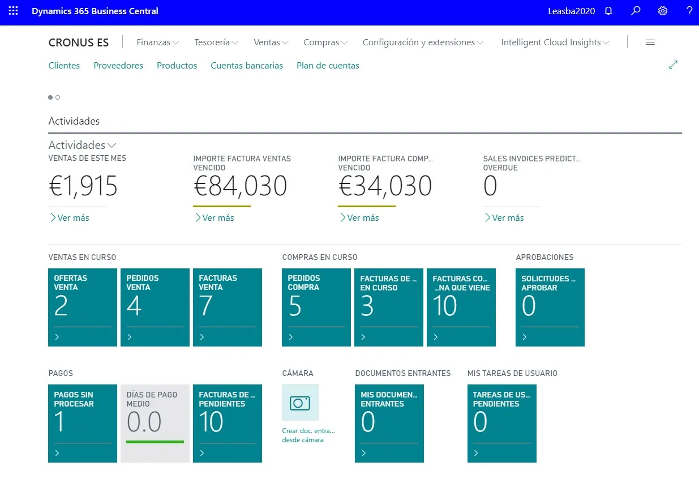Click the Compras en curso heading
Image resolution: width=699 pixels, height=479 pixels.
(x=320, y=257)
